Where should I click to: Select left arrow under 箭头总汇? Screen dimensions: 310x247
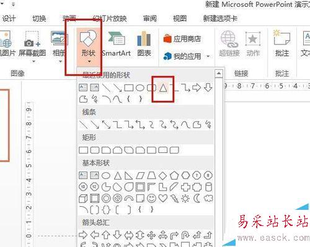click(x=95, y=235)
